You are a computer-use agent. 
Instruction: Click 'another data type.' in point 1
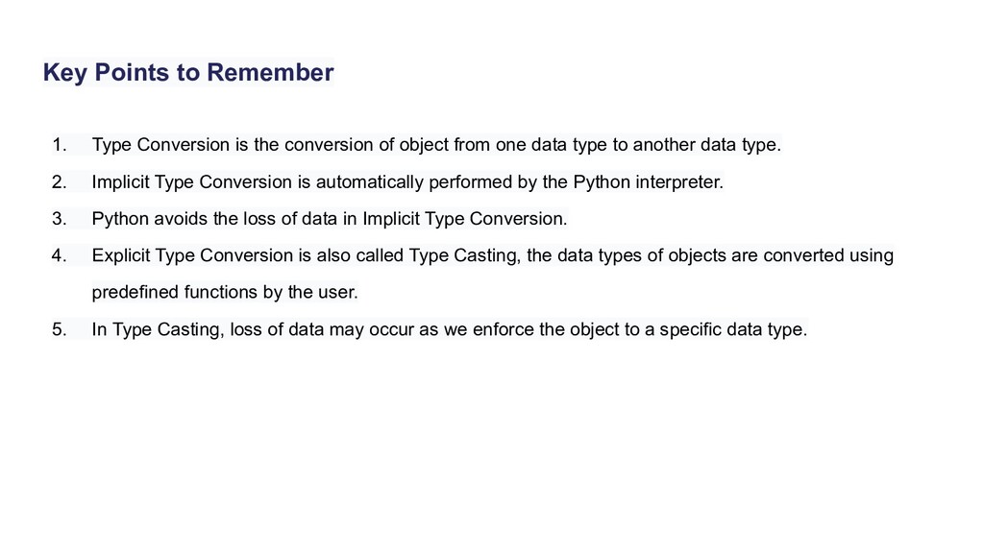(706, 145)
